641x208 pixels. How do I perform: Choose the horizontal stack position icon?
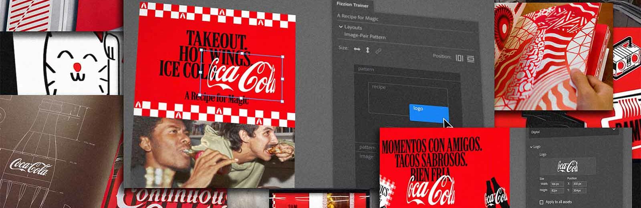pyautogui.click(x=471, y=59)
